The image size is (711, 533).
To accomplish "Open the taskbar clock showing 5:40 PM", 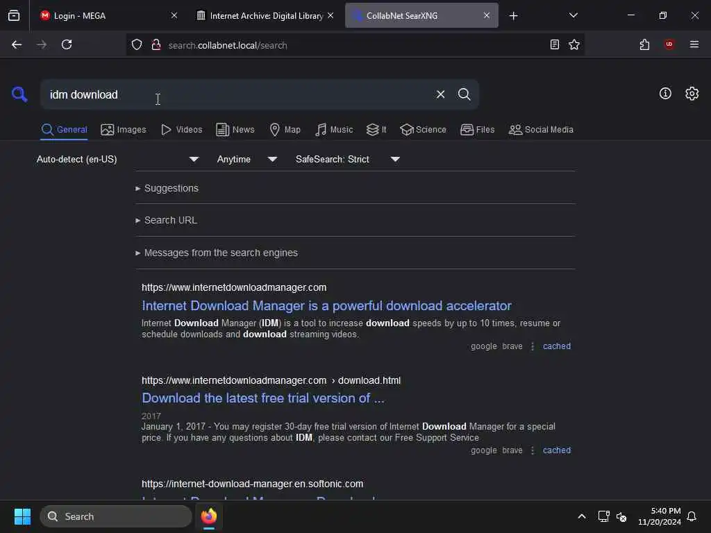I will tap(660, 516).
